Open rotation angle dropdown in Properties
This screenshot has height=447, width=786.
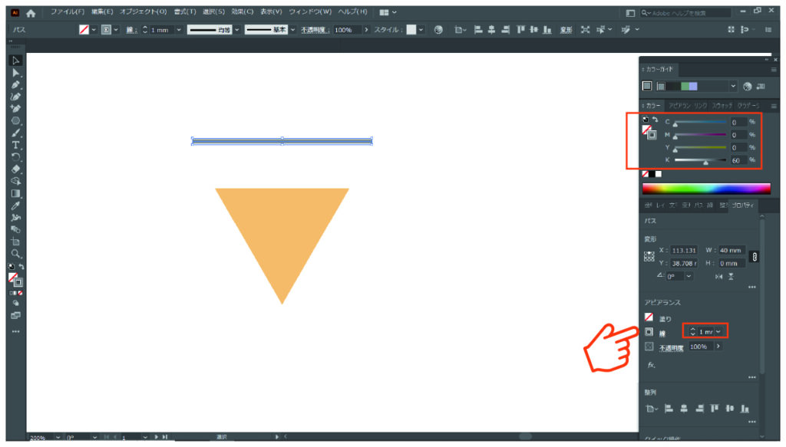pos(689,276)
